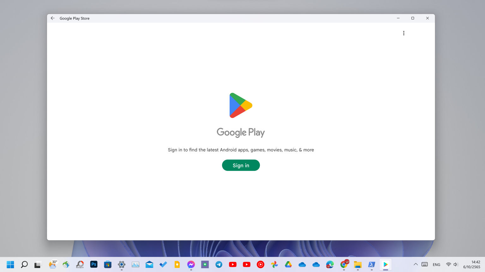This screenshot has width=485, height=272.
Task: Launch Microsoft To Do
Action: click(163, 264)
